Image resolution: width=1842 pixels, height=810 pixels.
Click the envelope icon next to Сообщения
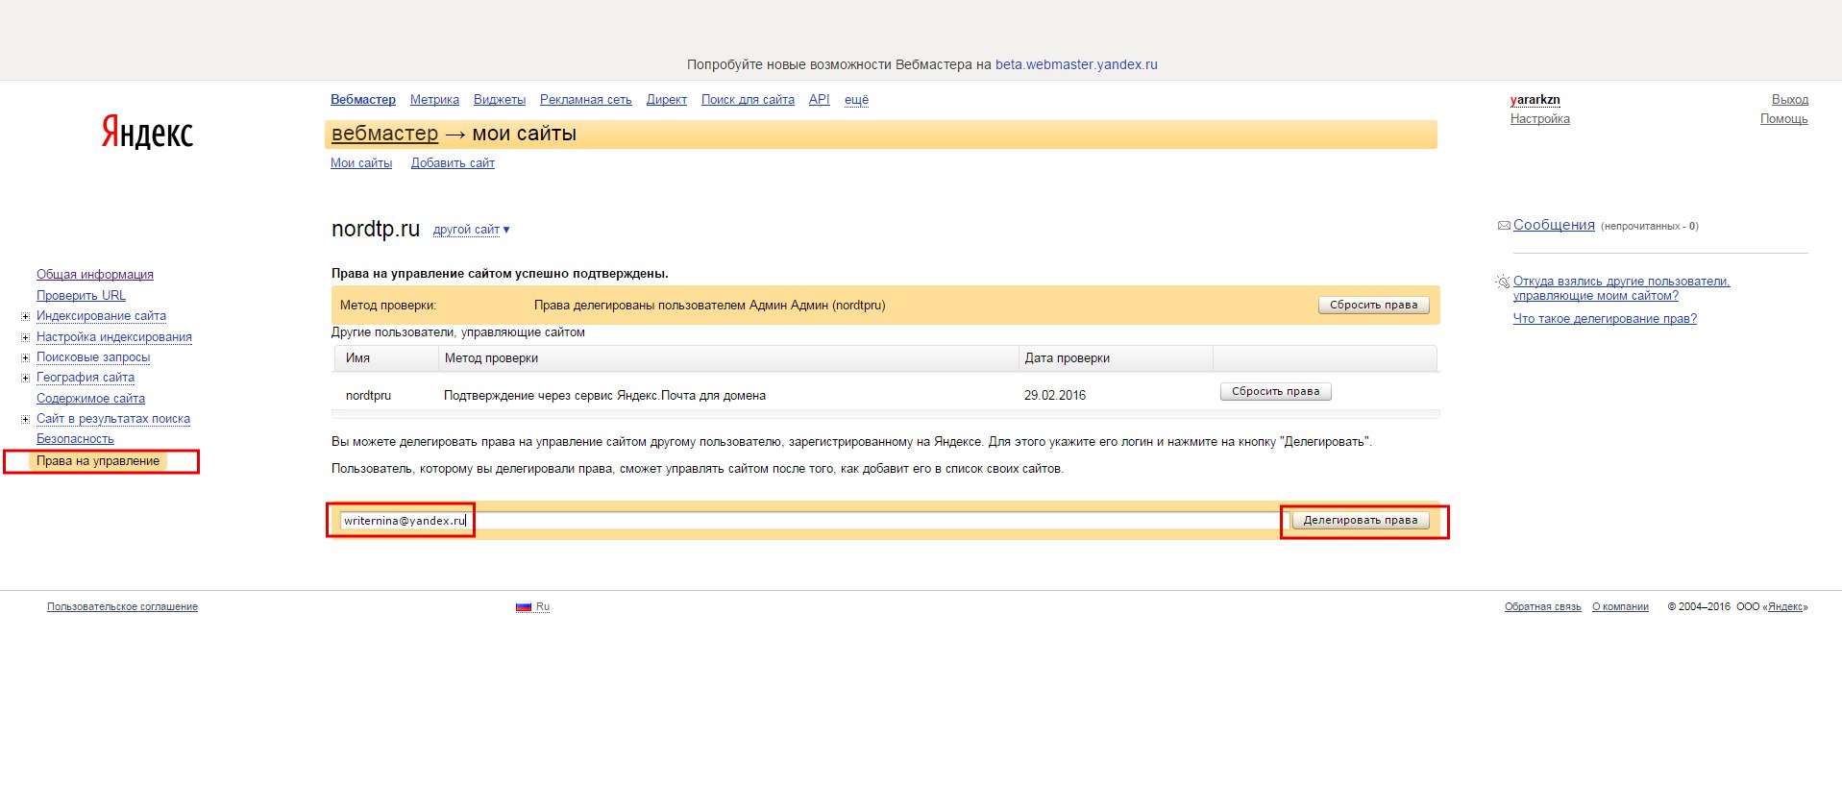click(x=1504, y=226)
